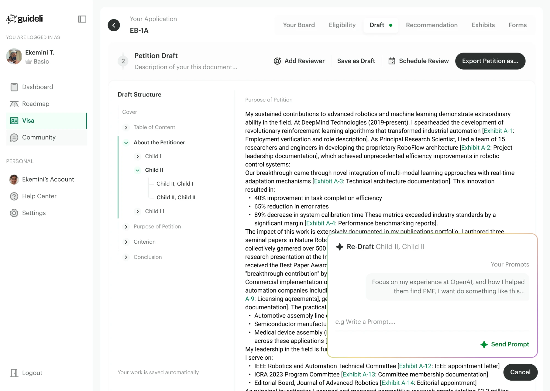This screenshot has width=550, height=391.
Task: Expand Child I node
Action: (x=137, y=156)
